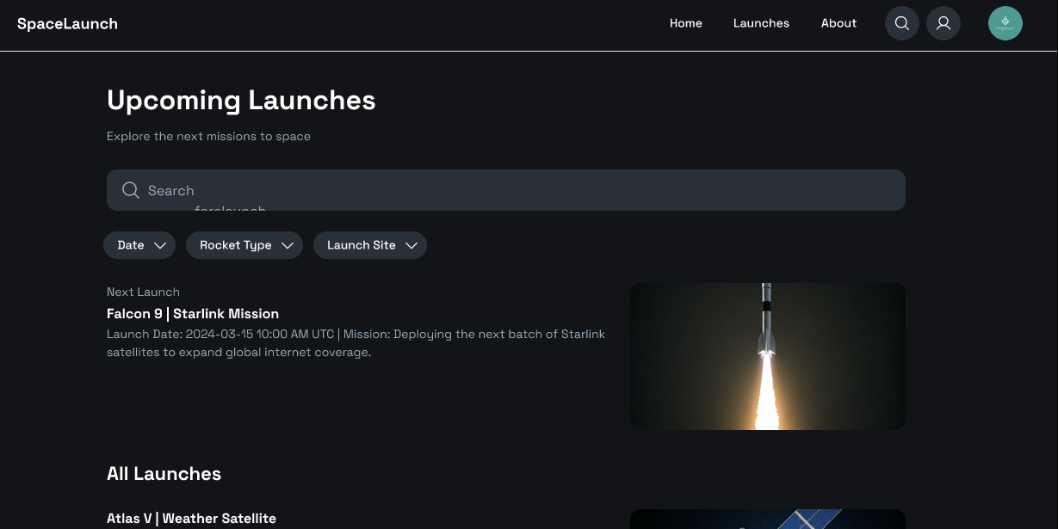The width and height of the screenshot is (1058, 529).
Task: Open the Falcon 9 rocket launch thumbnail
Action: click(x=768, y=356)
